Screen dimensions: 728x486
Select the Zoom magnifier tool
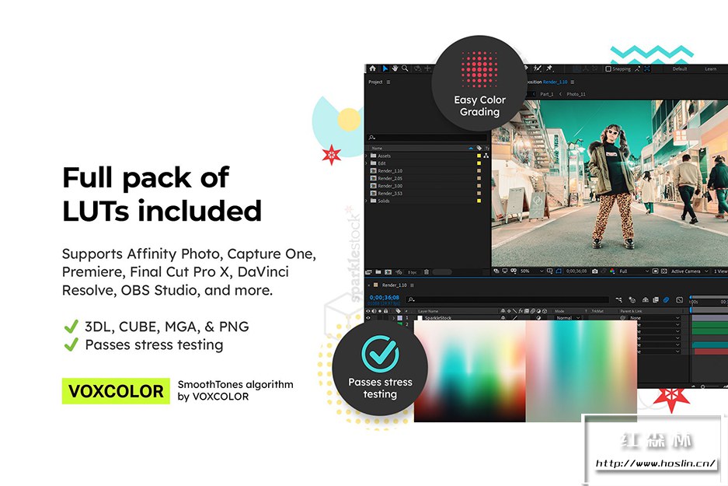coord(405,68)
